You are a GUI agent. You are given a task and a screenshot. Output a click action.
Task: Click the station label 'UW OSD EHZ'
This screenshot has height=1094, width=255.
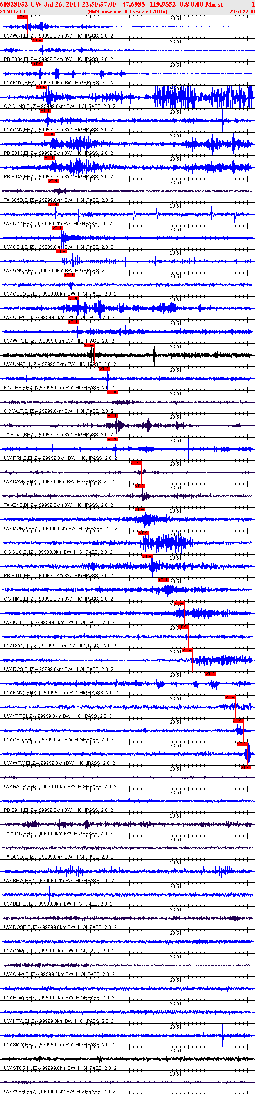coord(18,739)
